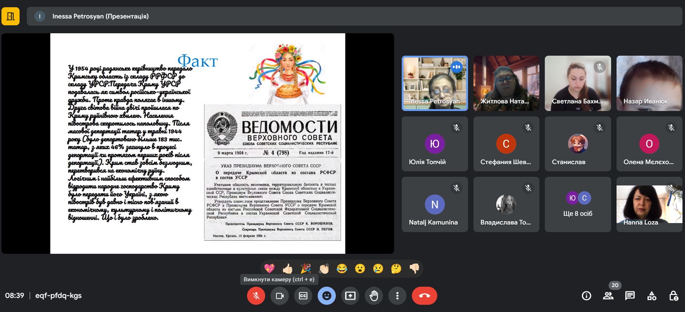Open the three-dot more options menu
This screenshot has height=312, width=685.
pyautogui.click(x=397, y=296)
